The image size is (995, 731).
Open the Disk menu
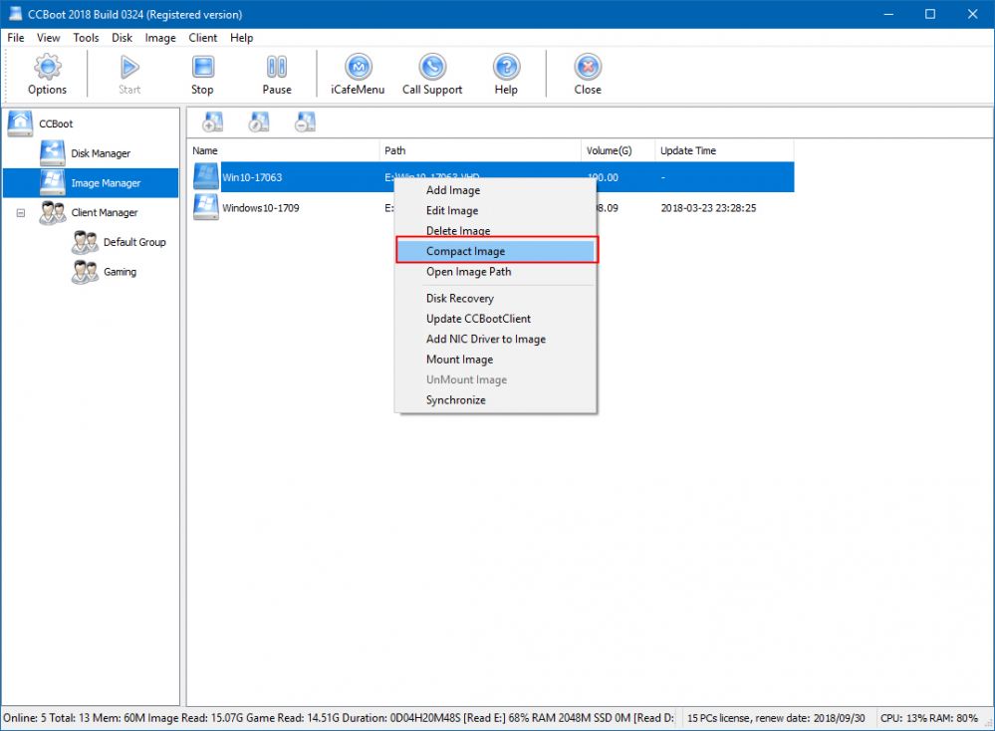coord(122,38)
